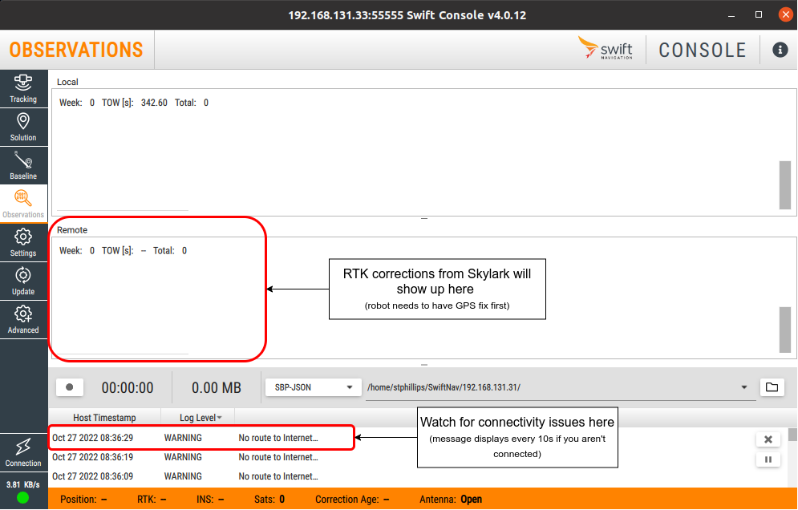Select the 08:36:29 No route warning row
The width and height of the screenshot is (798, 510).
coord(201,438)
